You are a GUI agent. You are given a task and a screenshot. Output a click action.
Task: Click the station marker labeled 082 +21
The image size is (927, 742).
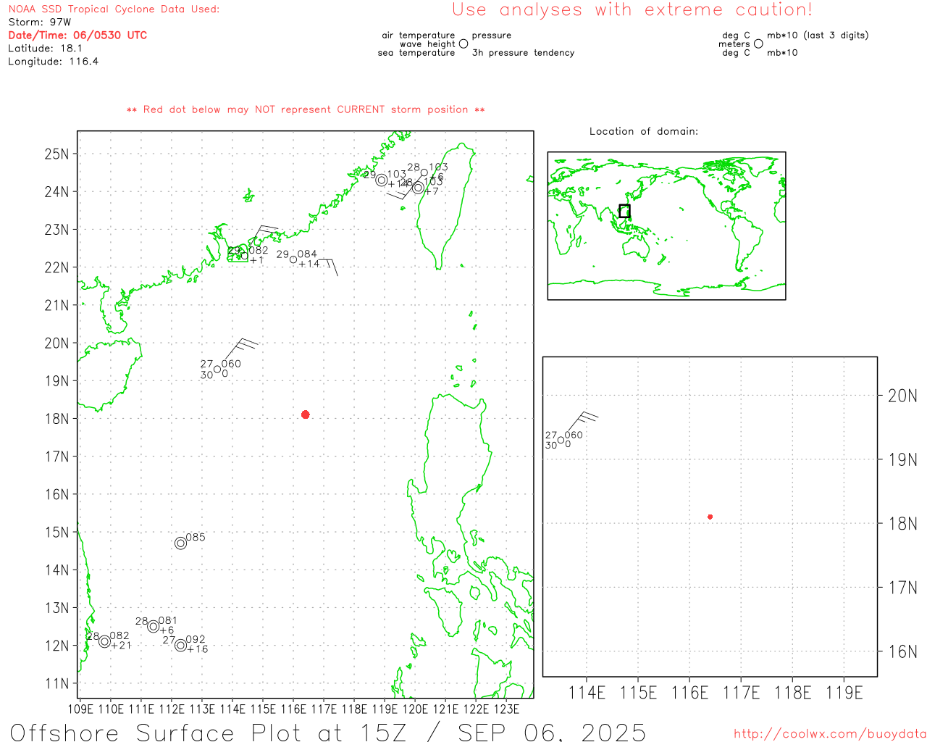click(105, 641)
